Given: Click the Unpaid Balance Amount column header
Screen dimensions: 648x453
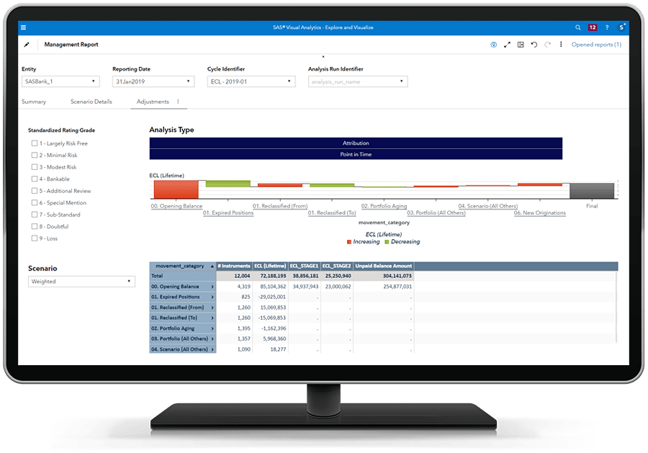Looking at the screenshot, I should 384,266.
